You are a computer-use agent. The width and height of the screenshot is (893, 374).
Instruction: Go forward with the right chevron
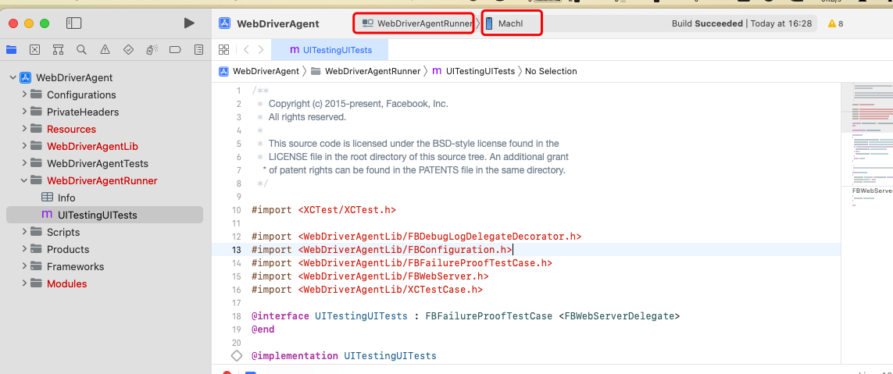coord(261,49)
